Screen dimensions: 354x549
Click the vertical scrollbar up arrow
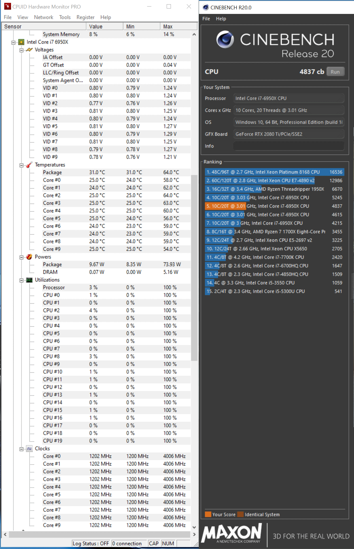[x=194, y=34]
